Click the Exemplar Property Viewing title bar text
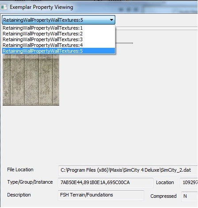 pos(42,7)
